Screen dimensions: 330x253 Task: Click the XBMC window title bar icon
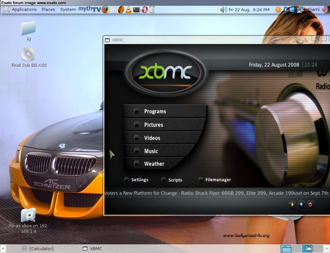click(107, 40)
